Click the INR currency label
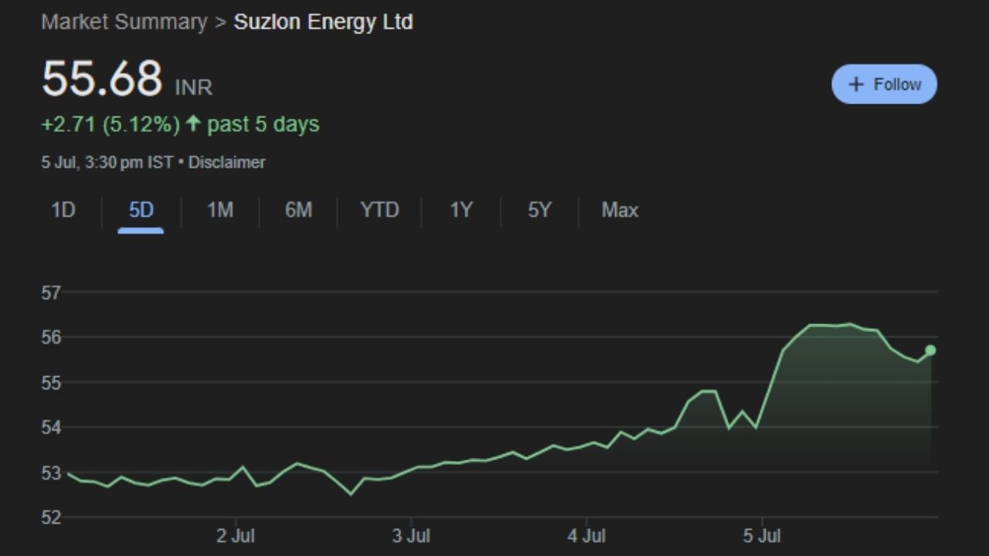This screenshot has height=556, width=989. pos(194,87)
